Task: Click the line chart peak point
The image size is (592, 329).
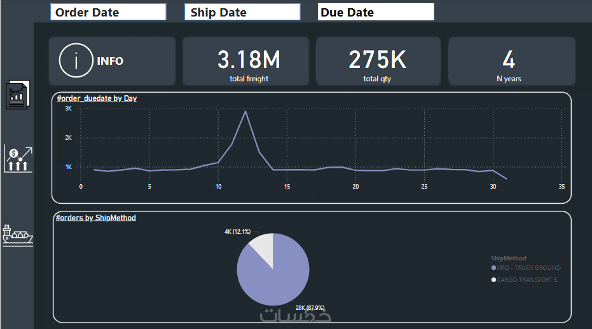Action: coord(245,111)
